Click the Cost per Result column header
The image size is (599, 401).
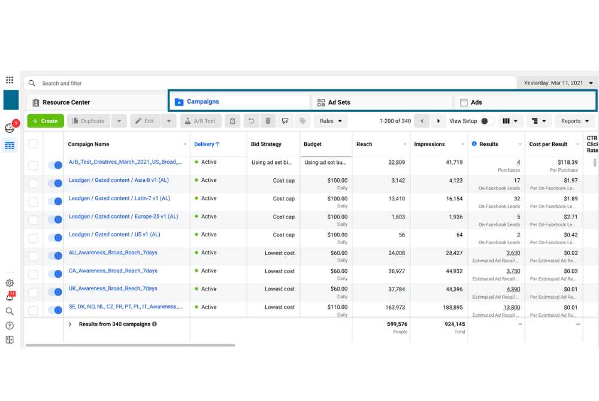coord(548,144)
